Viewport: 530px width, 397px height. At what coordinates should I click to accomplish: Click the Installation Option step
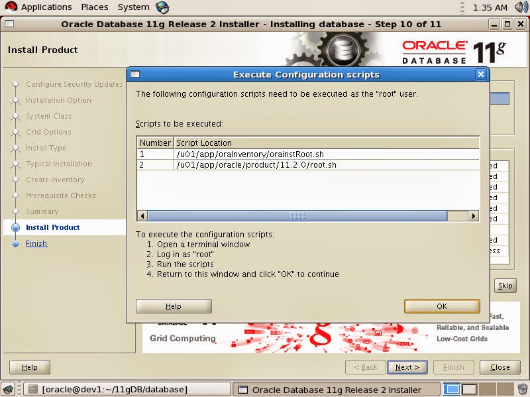[58, 101]
